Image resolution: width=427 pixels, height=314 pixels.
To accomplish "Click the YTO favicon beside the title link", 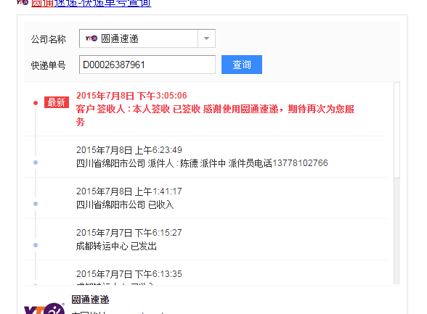I will 23,2.
